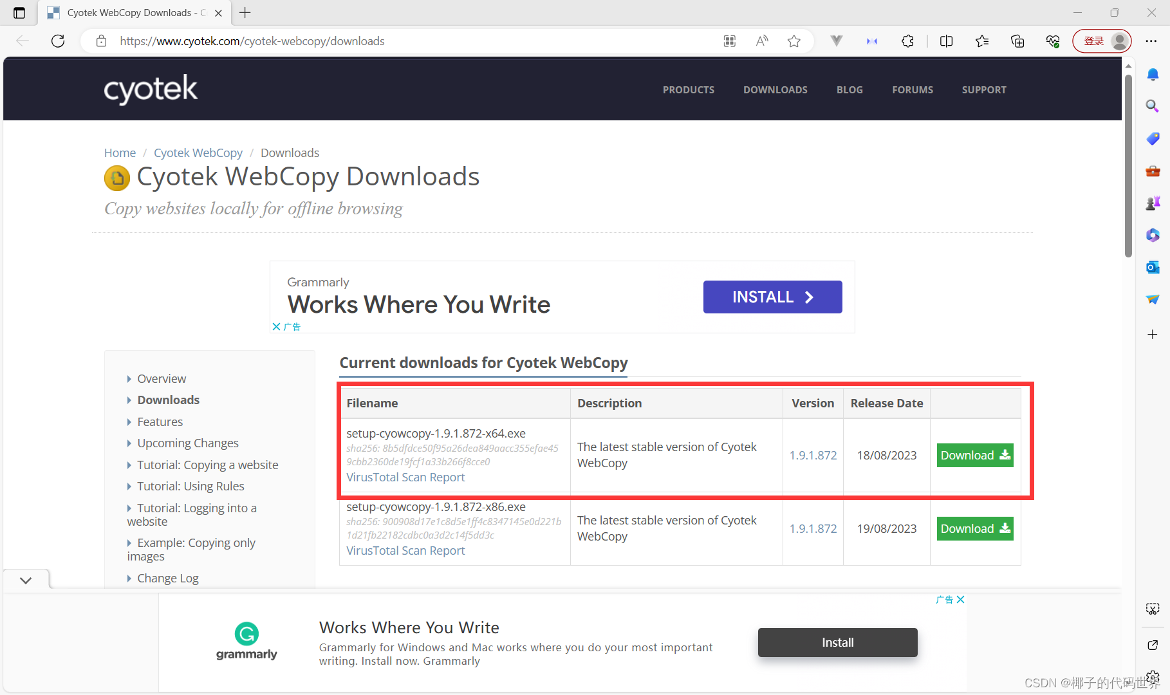
Task: Start Read aloud from the address bar
Action: (761, 41)
